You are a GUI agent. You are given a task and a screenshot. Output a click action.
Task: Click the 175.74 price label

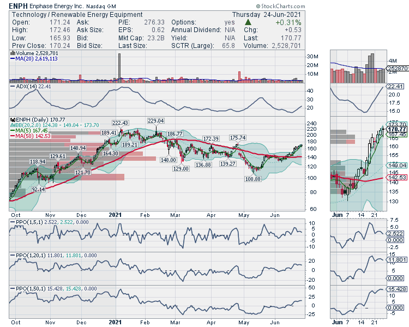pyautogui.click(x=238, y=137)
